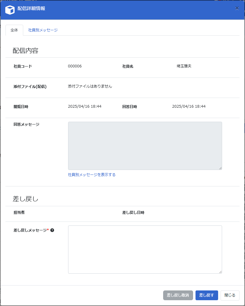Click the employee name 埼玉雅夫
Image resolution: width=245 pixels, height=306 pixels.
(184, 66)
